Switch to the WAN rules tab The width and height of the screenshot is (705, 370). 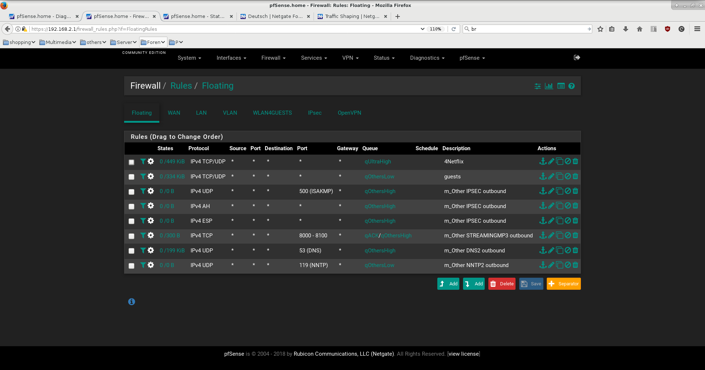[x=174, y=113]
